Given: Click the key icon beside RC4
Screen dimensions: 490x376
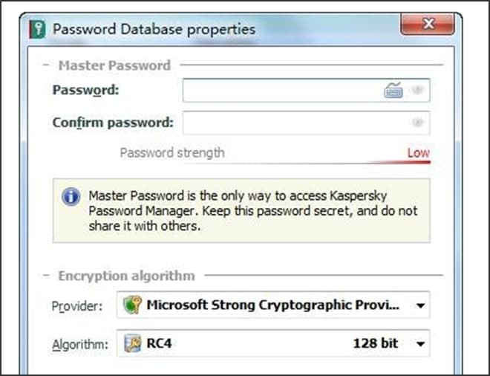Looking at the screenshot, I should pyautogui.click(x=132, y=343).
